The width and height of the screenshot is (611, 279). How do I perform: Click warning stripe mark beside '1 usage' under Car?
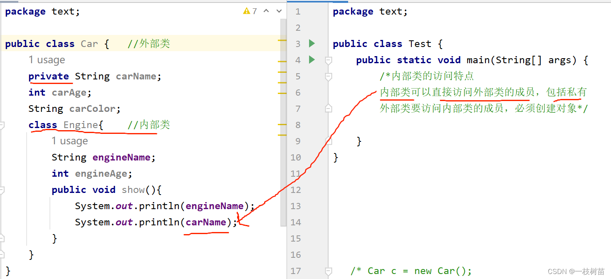point(282,61)
